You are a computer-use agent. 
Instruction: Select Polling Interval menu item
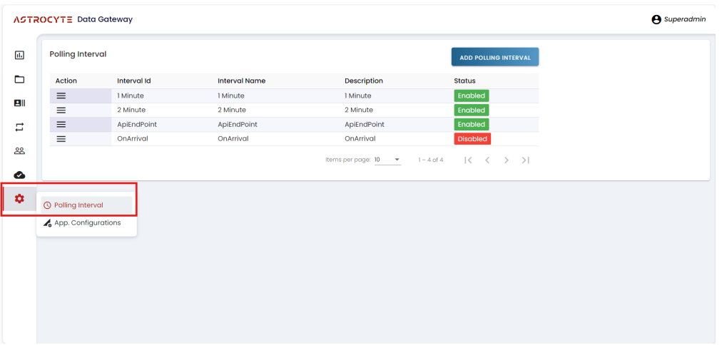click(78, 205)
